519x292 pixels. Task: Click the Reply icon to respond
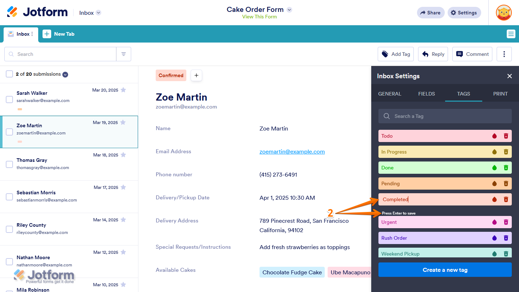point(432,54)
